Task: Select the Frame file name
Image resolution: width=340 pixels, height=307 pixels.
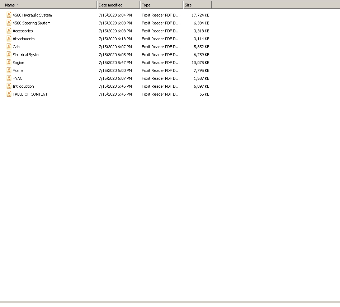Action: 18,70
